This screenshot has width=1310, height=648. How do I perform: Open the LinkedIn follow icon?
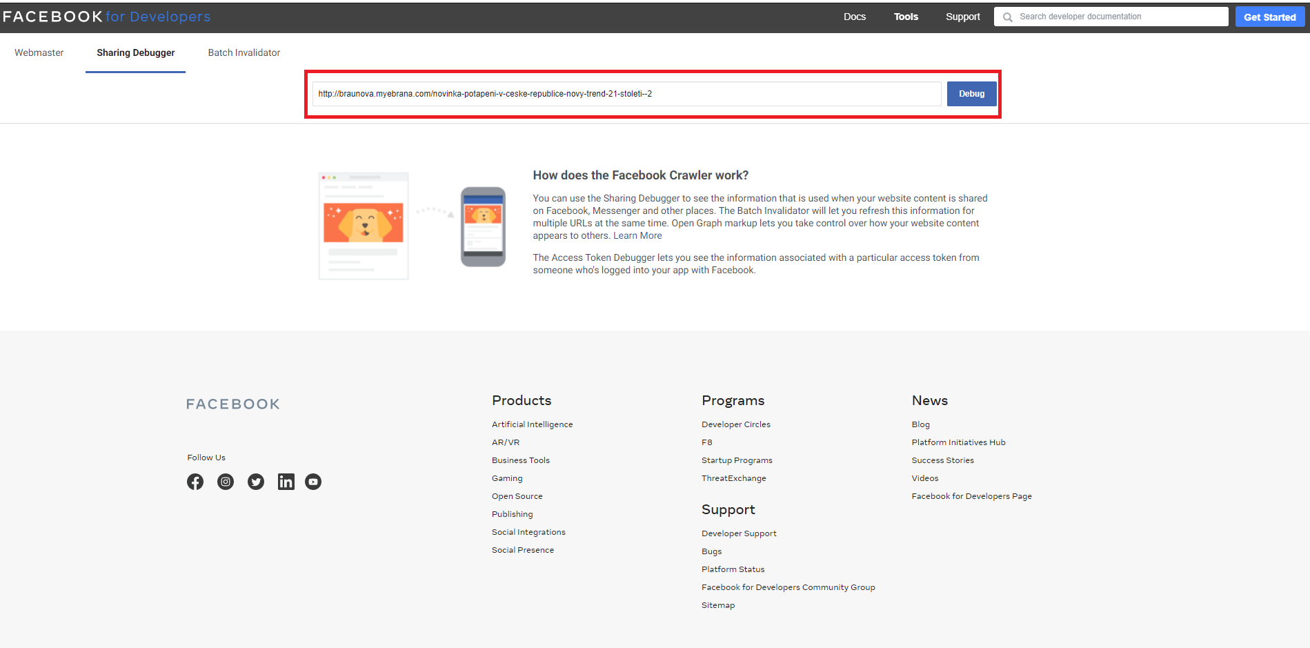click(x=286, y=482)
